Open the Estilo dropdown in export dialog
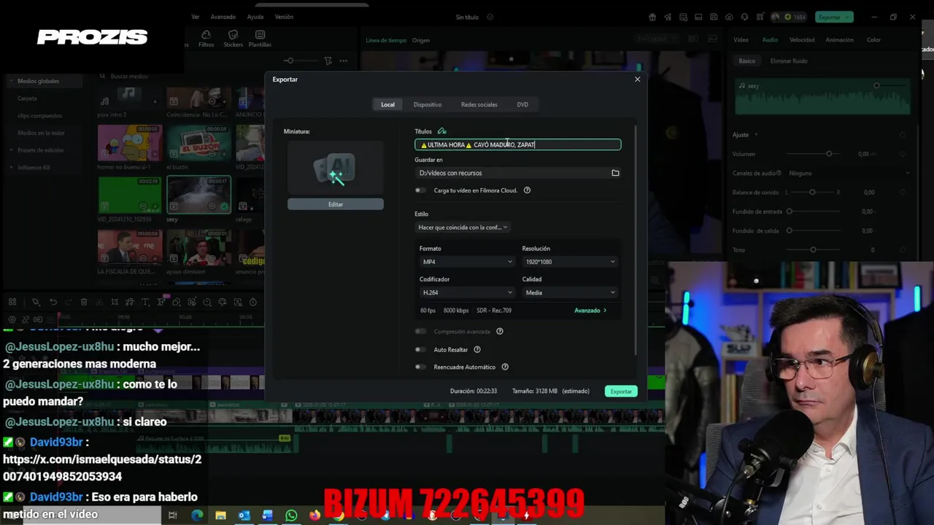The width and height of the screenshot is (934, 525). [x=463, y=227]
